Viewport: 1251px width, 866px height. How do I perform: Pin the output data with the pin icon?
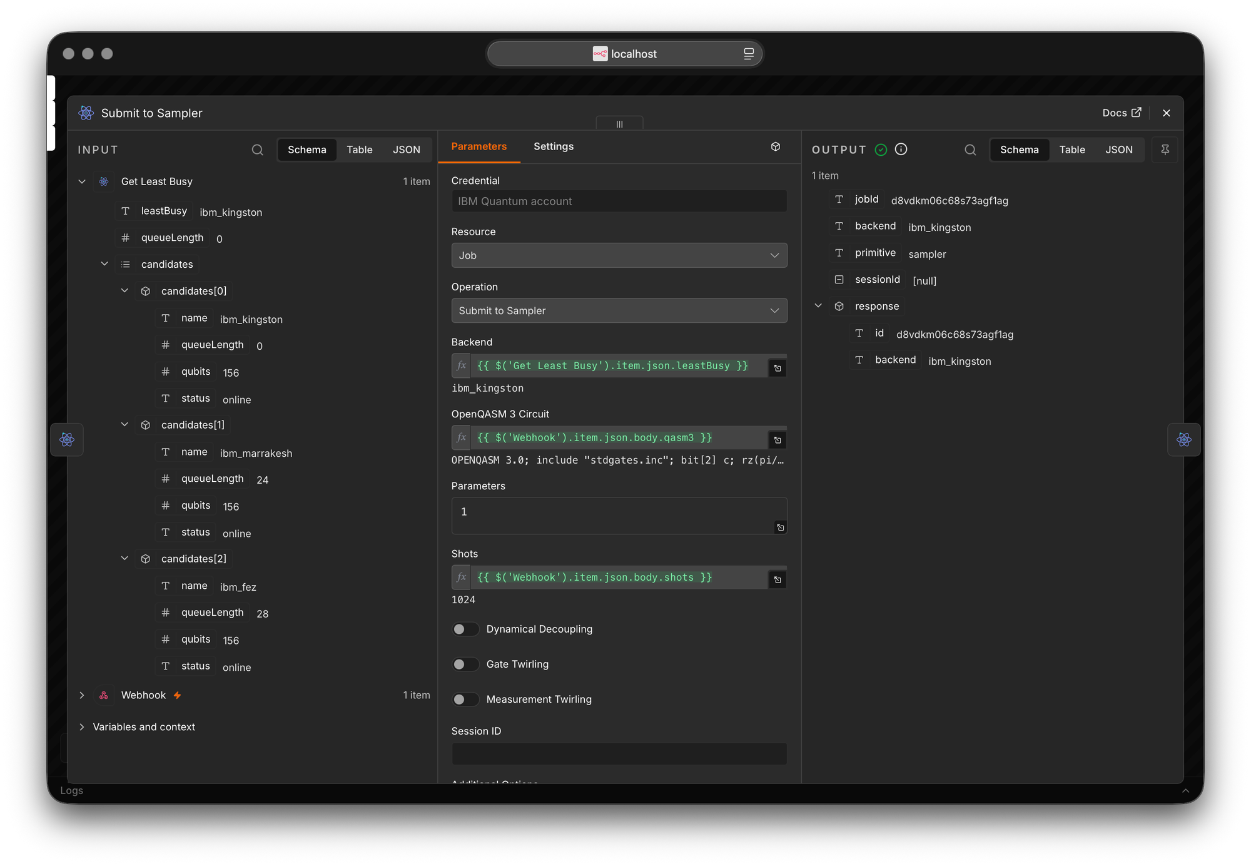point(1165,150)
